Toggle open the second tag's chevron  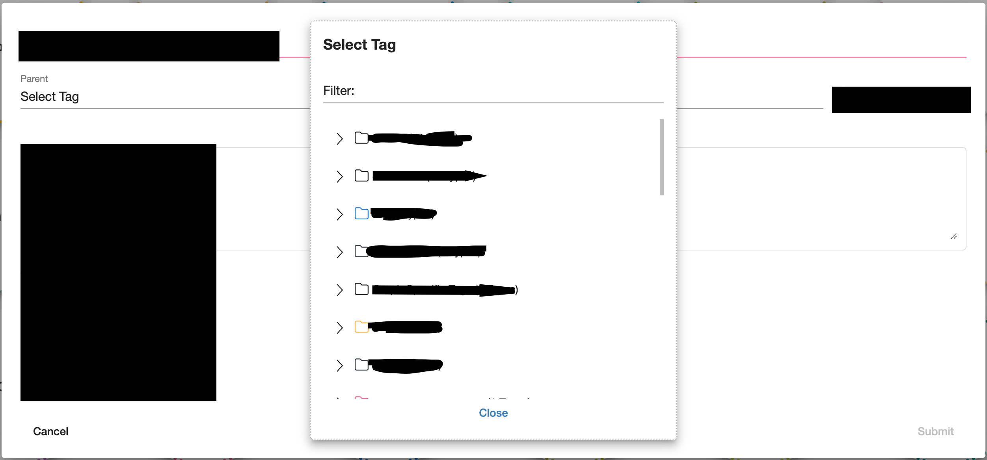(339, 176)
